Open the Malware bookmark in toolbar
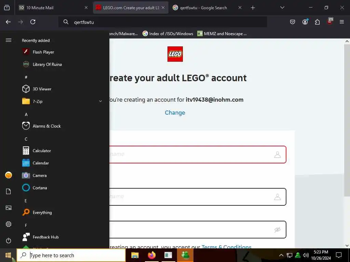The height and width of the screenshot is (262, 350). pos(123,34)
